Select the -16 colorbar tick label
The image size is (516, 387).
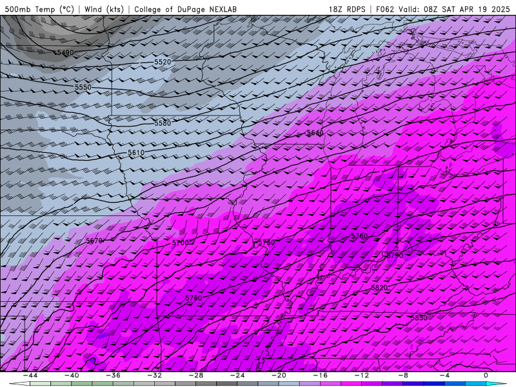pos(321,375)
